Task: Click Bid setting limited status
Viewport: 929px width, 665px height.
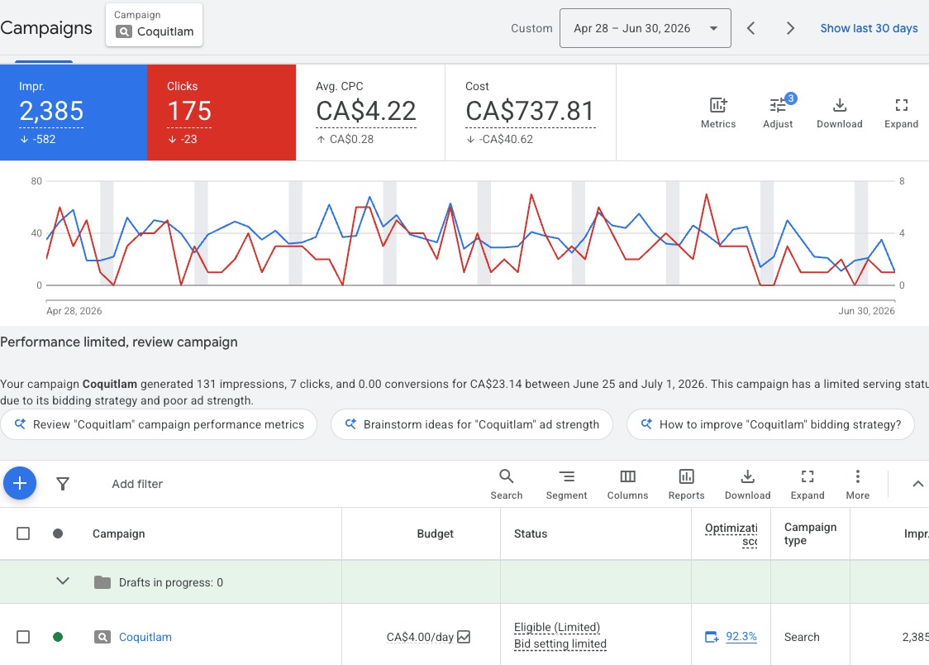Action: click(560, 643)
